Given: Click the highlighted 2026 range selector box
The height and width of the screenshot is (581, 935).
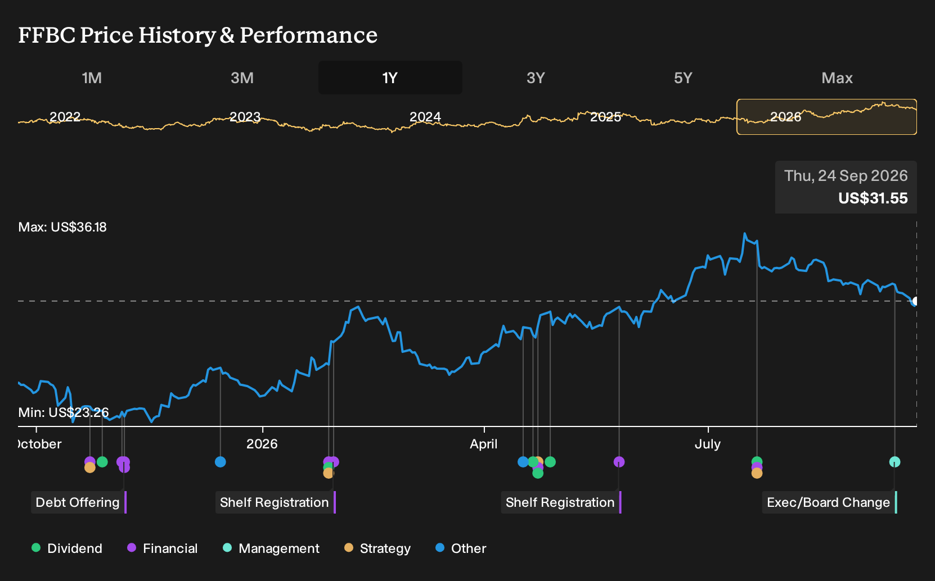Looking at the screenshot, I should point(826,117).
